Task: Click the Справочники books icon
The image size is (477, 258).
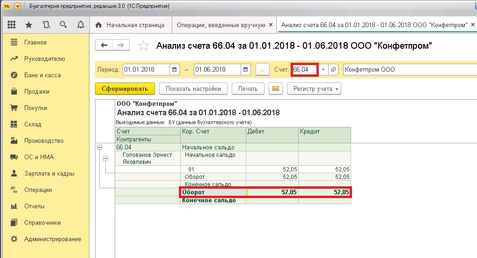Action: click(x=14, y=223)
